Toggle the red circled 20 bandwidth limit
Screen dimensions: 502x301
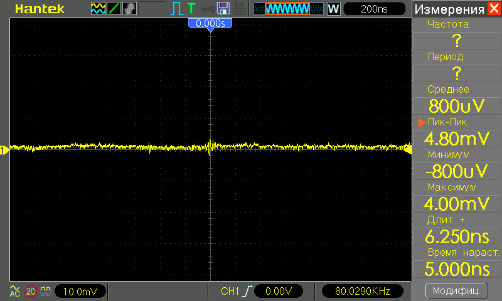pyautogui.click(x=30, y=291)
